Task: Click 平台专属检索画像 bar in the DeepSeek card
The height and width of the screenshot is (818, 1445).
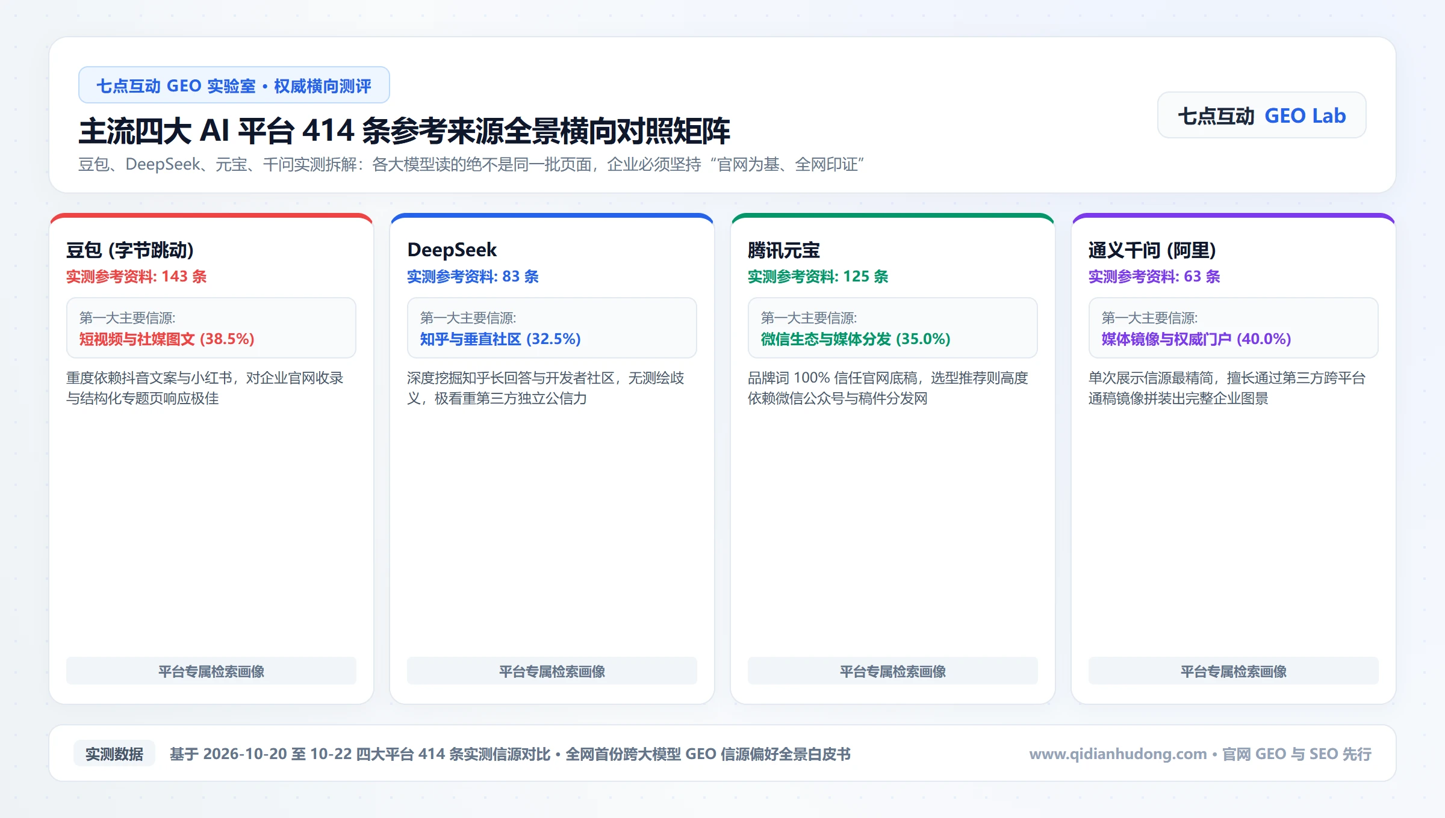Action: click(552, 671)
